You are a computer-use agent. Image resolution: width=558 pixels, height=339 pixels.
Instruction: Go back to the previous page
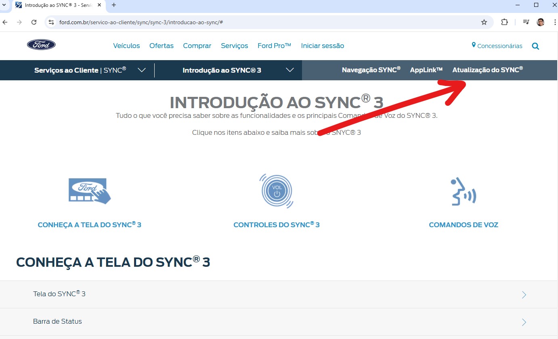pos(5,22)
